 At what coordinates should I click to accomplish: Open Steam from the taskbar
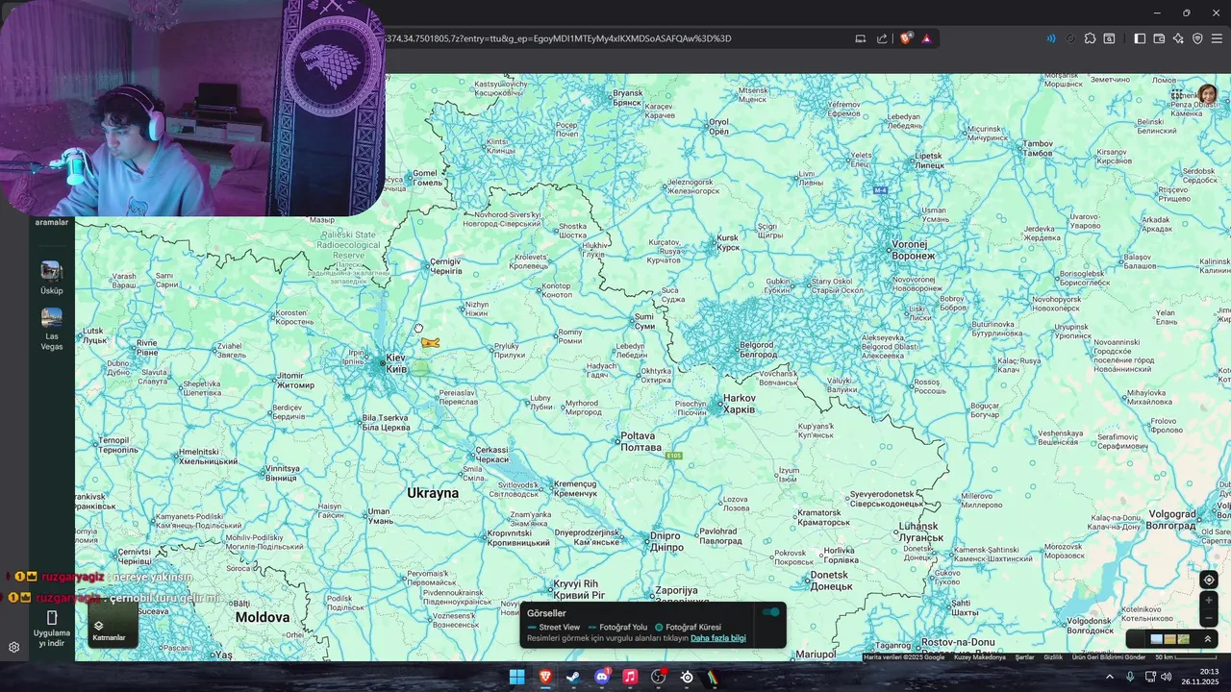point(573,677)
